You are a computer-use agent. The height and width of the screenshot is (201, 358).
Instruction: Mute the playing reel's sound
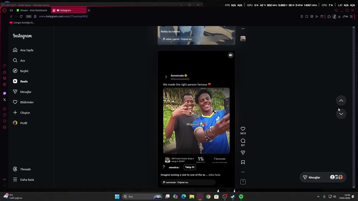pyautogui.click(x=230, y=55)
